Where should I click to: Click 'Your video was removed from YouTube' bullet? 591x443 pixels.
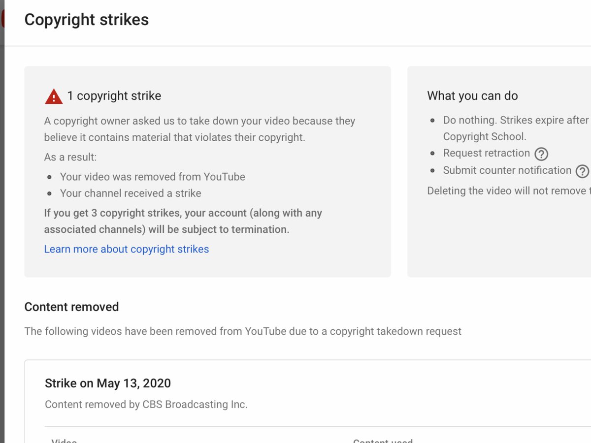tap(153, 177)
